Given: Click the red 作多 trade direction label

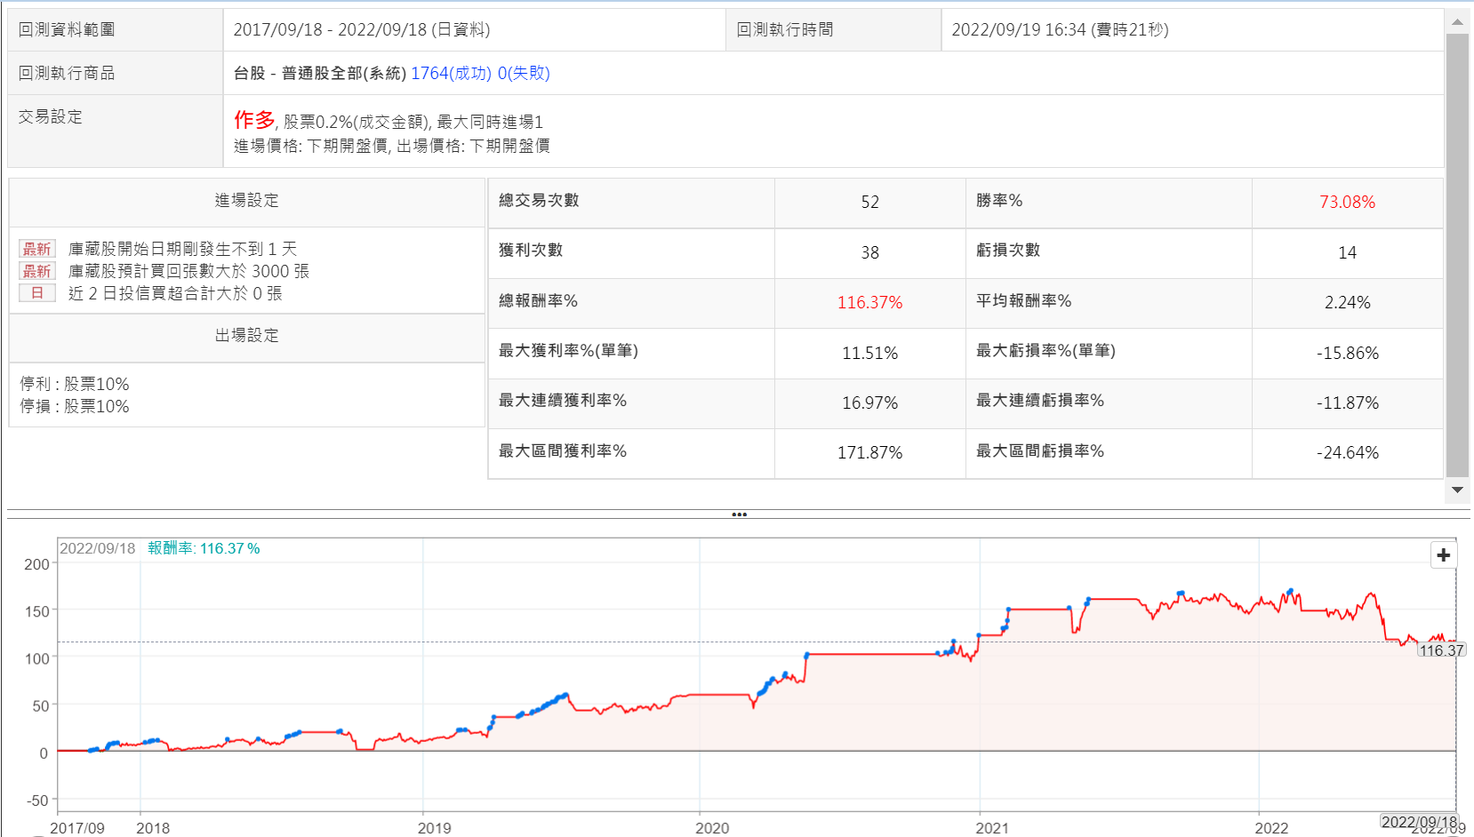Looking at the screenshot, I should pyautogui.click(x=254, y=120).
